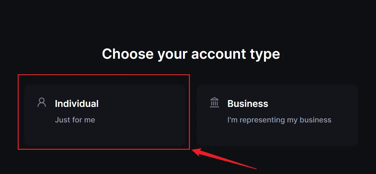Click the bank building icon beside Business
The height and width of the screenshot is (174, 376).
click(x=214, y=102)
